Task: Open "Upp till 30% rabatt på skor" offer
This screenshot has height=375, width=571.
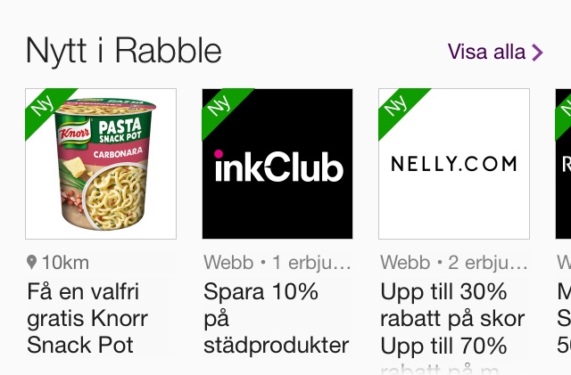Action: coord(452,306)
